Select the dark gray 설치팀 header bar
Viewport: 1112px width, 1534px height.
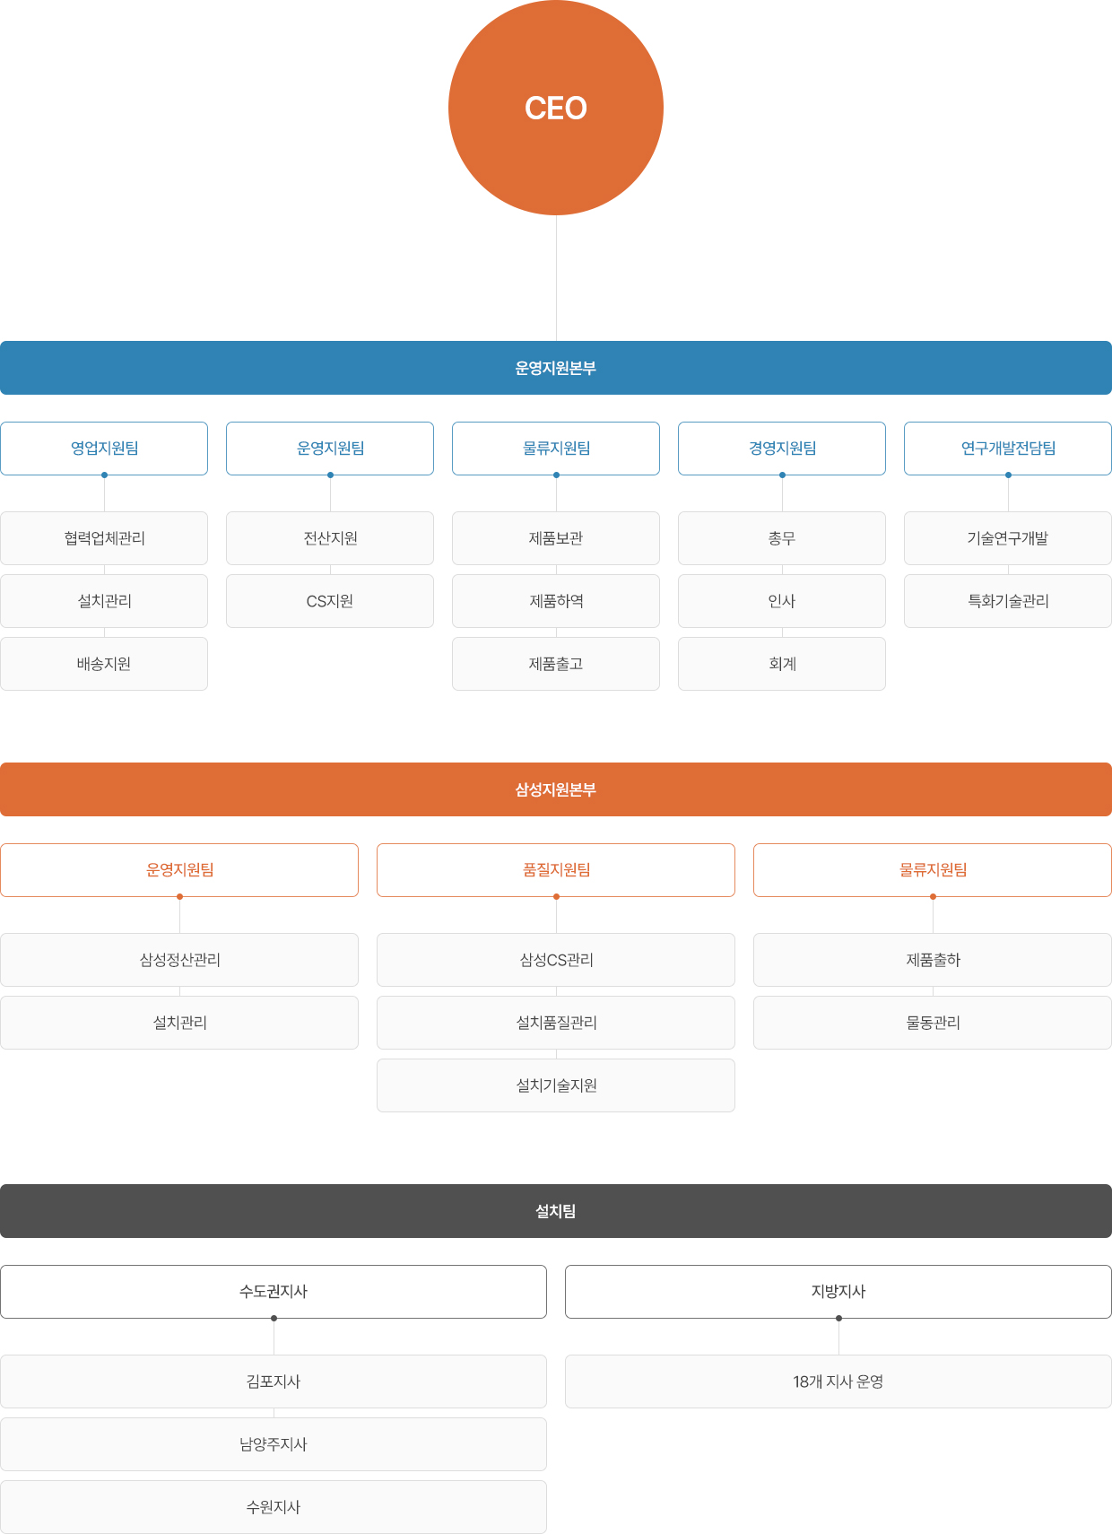point(556,1211)
